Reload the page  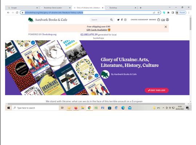[17, 13]
